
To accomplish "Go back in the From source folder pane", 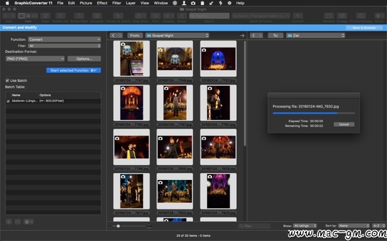I will [x=113, y=36].
